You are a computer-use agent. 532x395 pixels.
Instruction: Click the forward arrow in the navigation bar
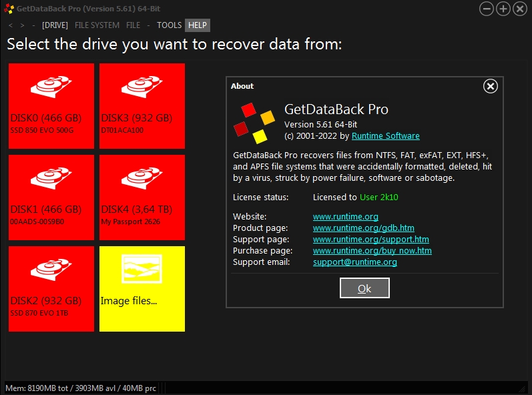22,25
